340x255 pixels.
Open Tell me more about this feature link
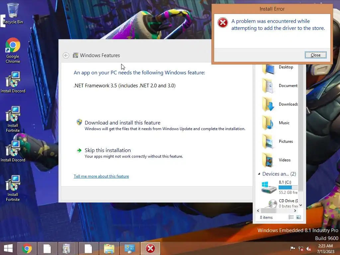101,176
